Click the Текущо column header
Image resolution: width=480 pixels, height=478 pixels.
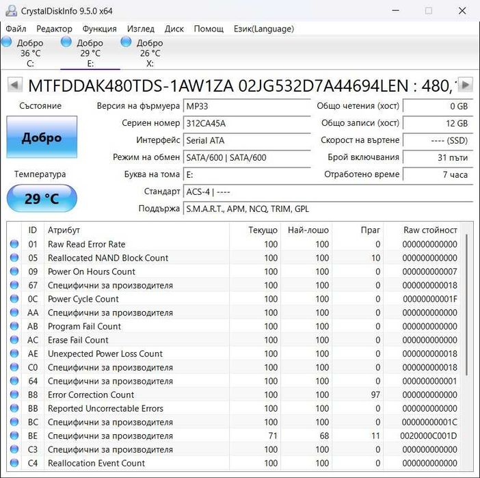point(254,230)
